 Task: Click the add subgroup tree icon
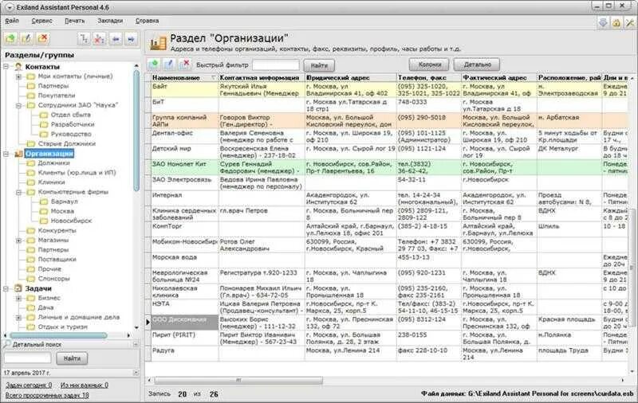[84, 39]
